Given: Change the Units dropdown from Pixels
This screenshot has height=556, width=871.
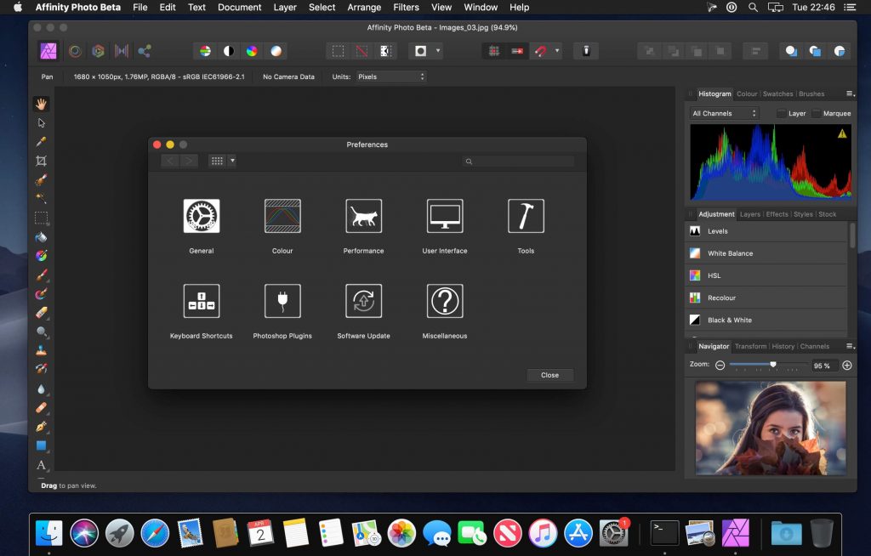Looking at the screenshot, I should click(x=390, y=77).
